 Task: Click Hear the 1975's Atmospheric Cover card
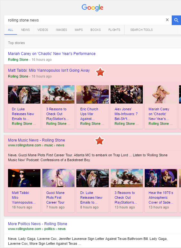pyautogui.click(x=161, y=190)
